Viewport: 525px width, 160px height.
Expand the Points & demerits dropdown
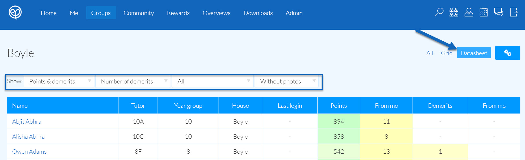pos(59,81)
